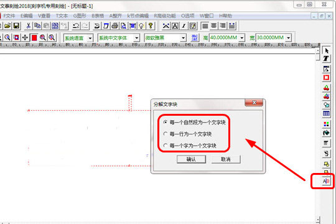
Task: Select the red rectangle tool in right toolbar
Action: pos(326,77)
